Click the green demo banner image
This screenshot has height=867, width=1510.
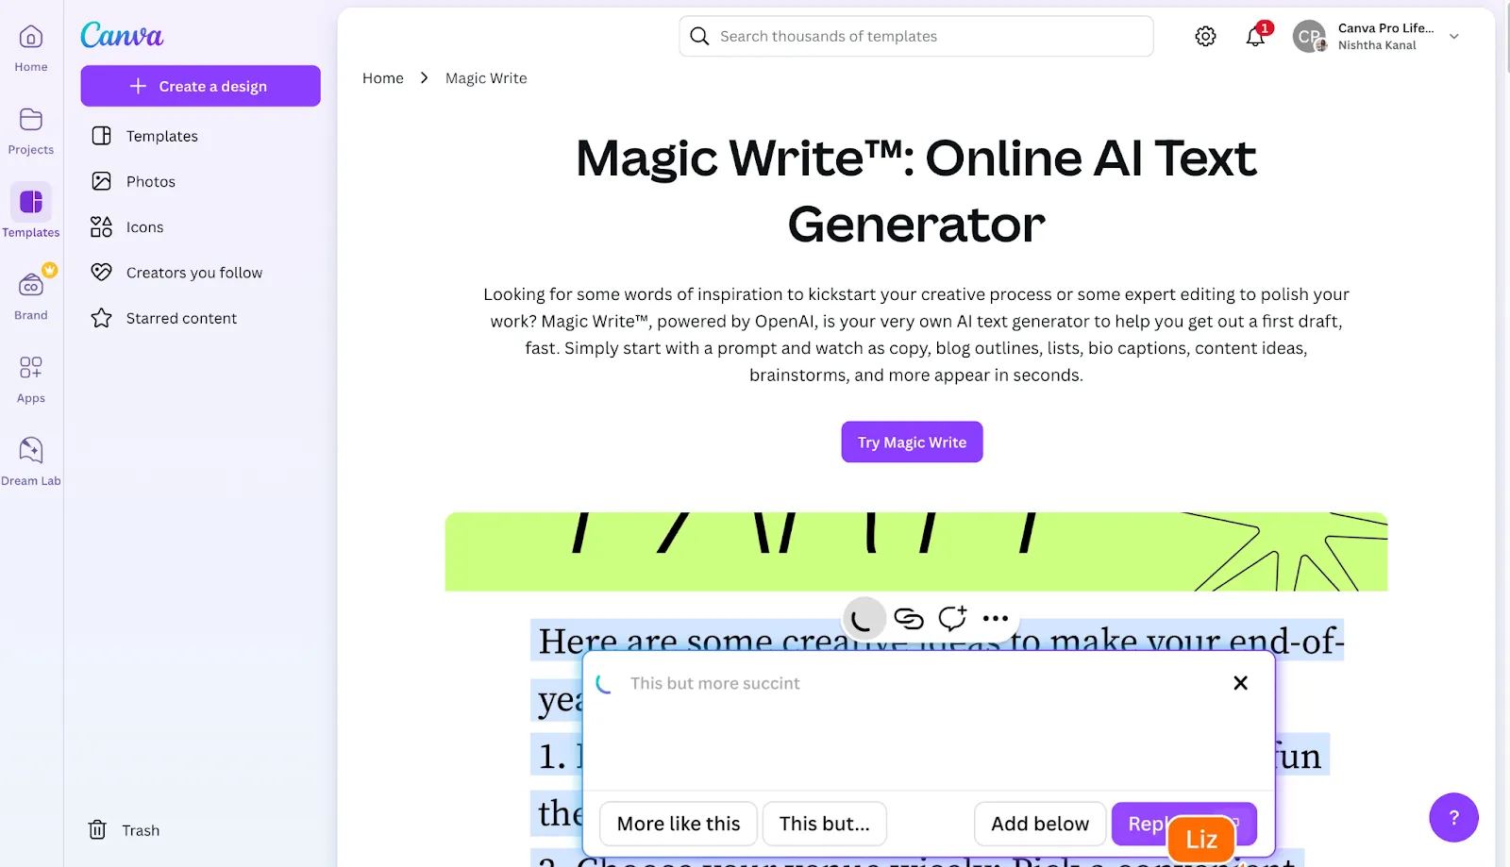pos(916,552)
